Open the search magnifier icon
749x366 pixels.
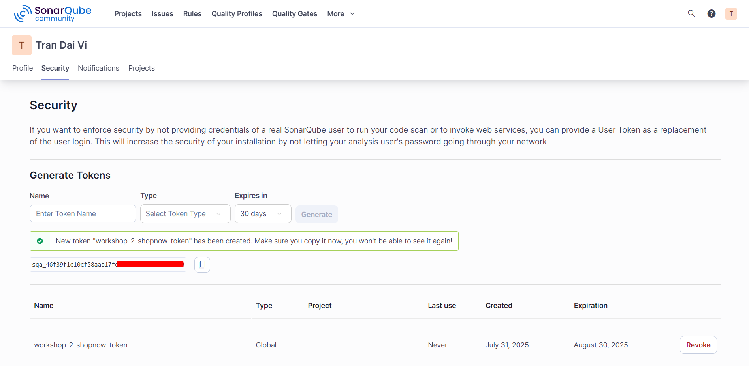coord(691,14)
